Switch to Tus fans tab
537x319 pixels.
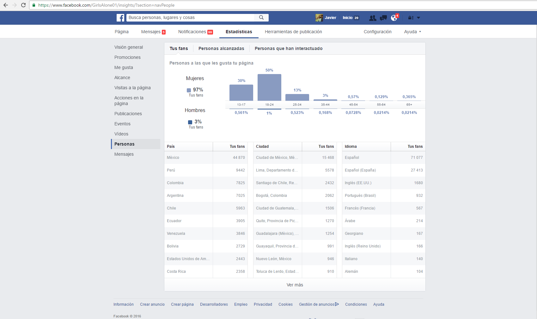[179, 48]
